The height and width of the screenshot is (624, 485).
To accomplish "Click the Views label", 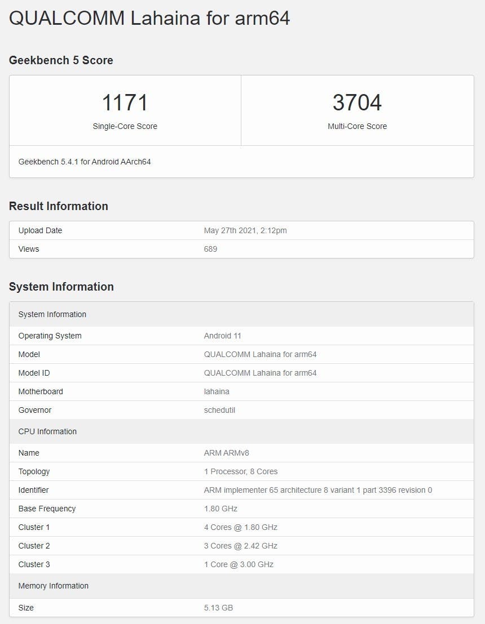I will coord(29,249).
